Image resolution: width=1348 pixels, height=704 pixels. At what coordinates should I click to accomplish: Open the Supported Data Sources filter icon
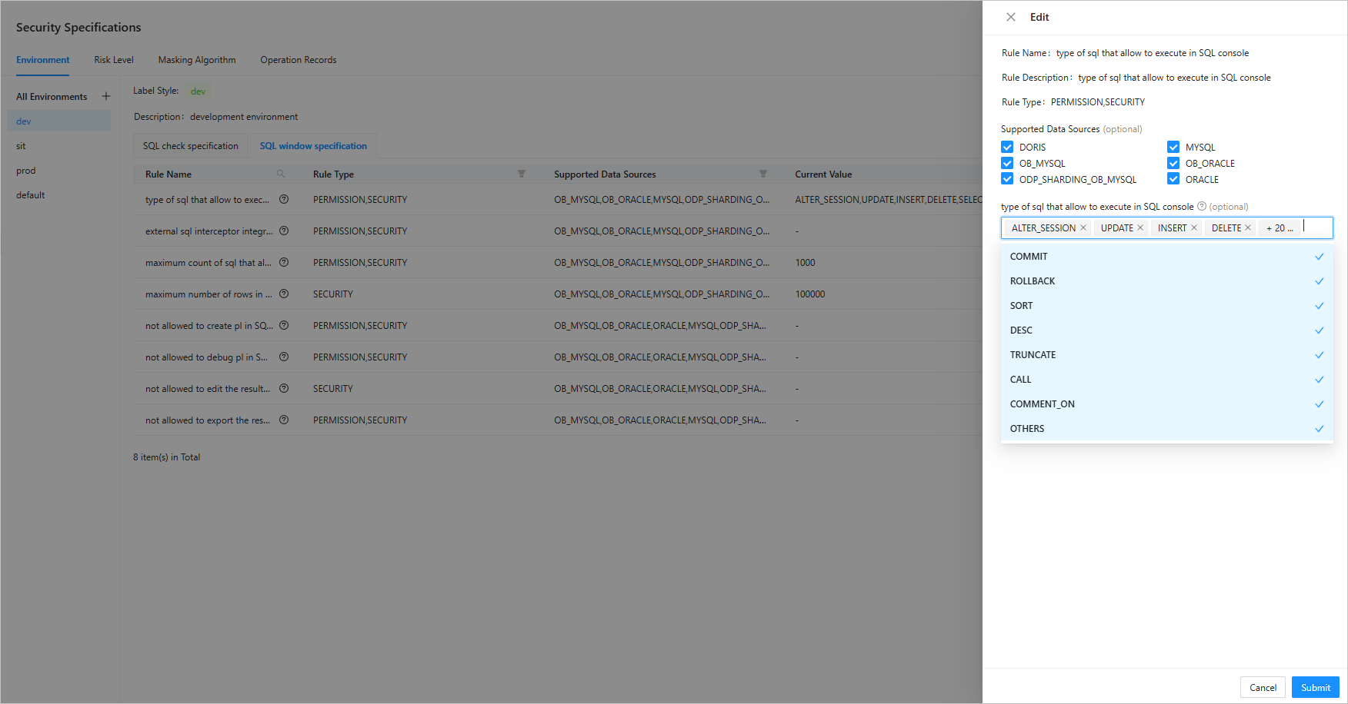click(x=763, y=174)
